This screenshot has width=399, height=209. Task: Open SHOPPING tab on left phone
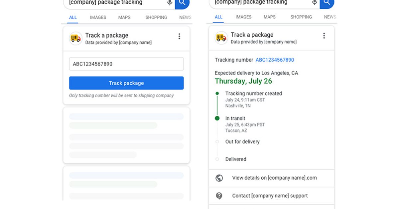point(156,17)
